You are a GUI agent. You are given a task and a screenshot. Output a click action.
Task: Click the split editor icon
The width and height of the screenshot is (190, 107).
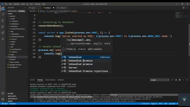(x=183, y=8)
